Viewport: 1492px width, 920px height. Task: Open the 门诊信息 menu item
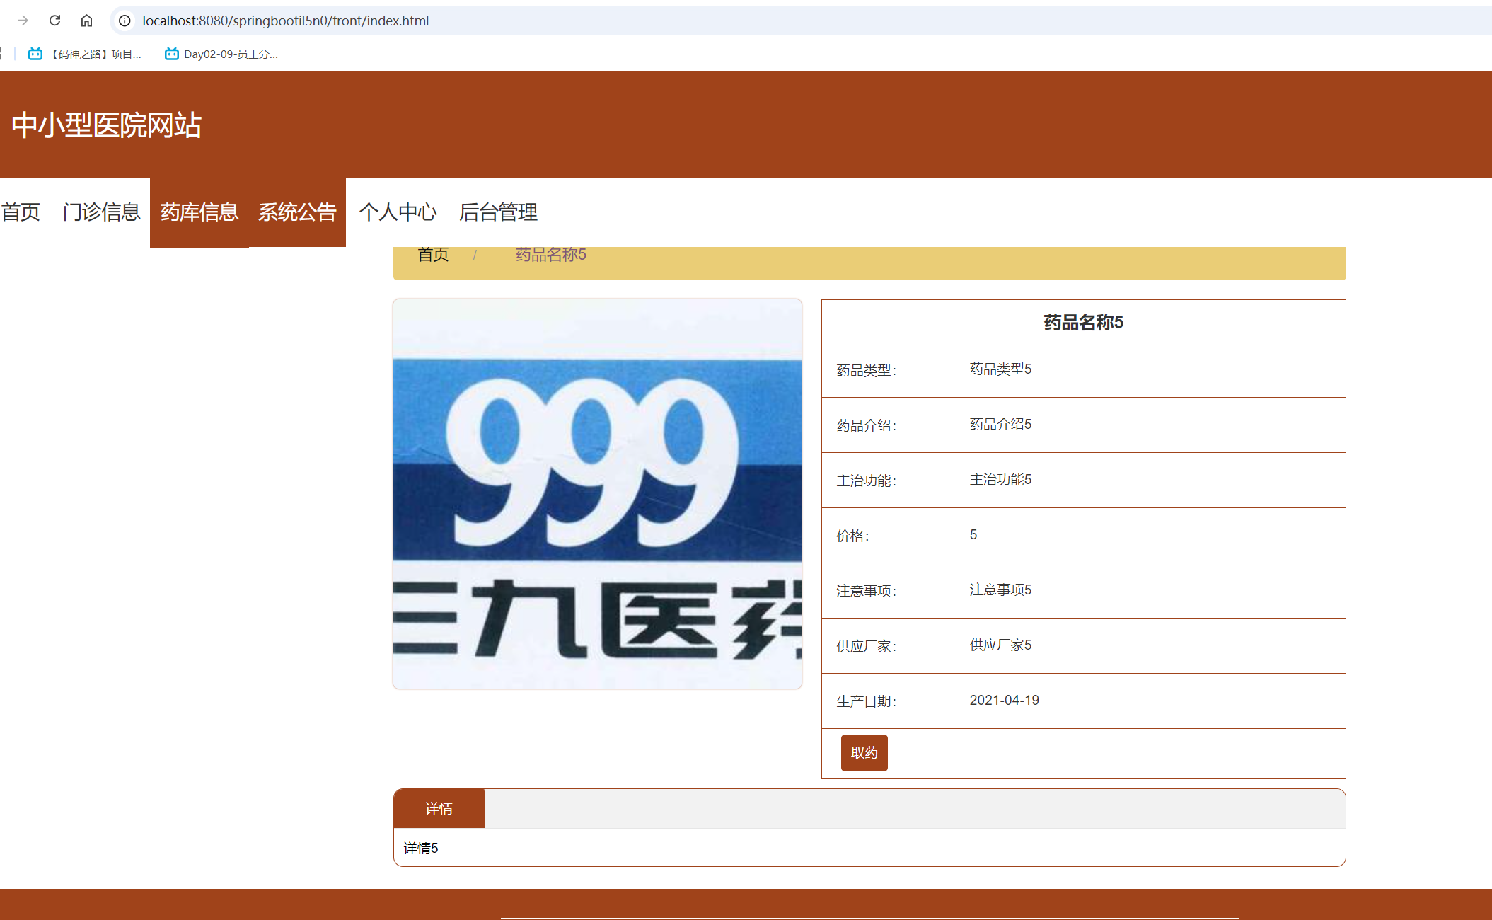tap(101, 212)
